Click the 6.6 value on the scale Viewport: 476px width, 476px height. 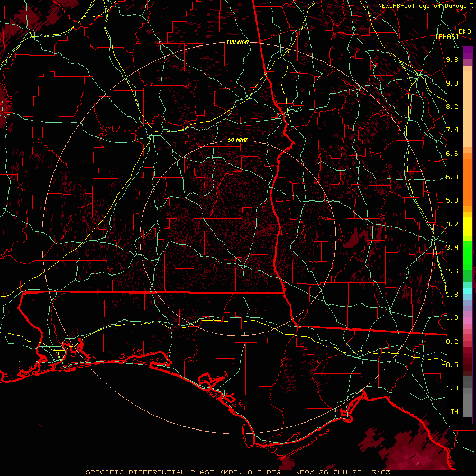coord(452,153)
